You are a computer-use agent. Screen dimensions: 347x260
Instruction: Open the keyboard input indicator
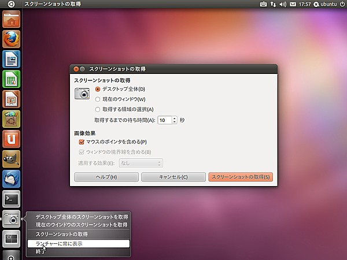point(263,4)
